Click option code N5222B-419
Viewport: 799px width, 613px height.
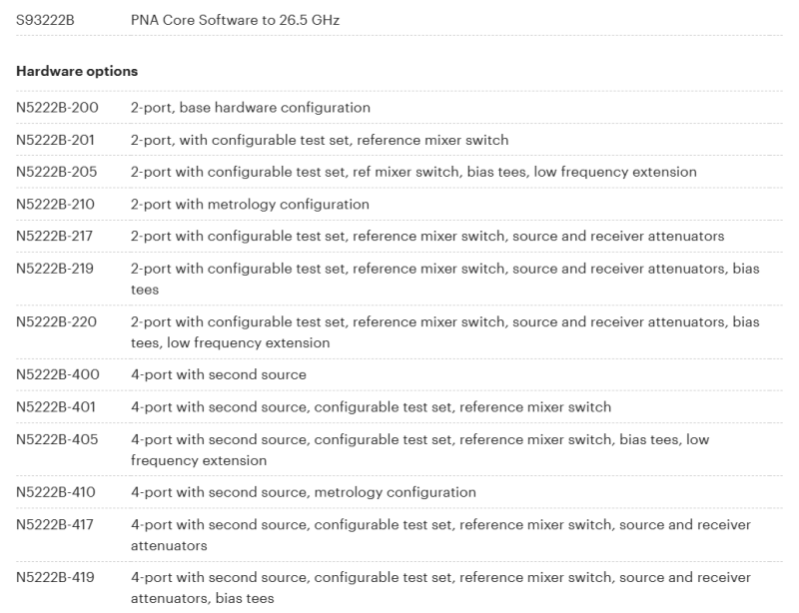click(x=56, y=577)
